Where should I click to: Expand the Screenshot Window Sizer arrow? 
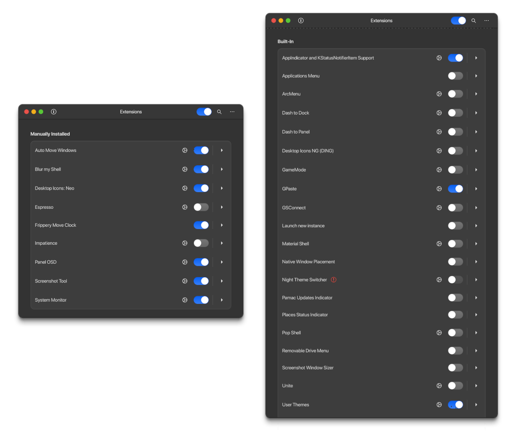pyautogui.click(x=476, y=368)
